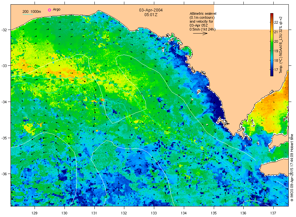Click the 20 tick on the color bar

(x=276, y=41)
